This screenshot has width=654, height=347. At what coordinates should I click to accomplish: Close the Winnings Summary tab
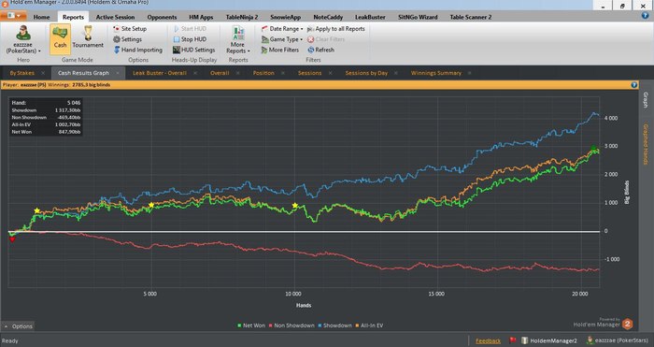[470, 73]
